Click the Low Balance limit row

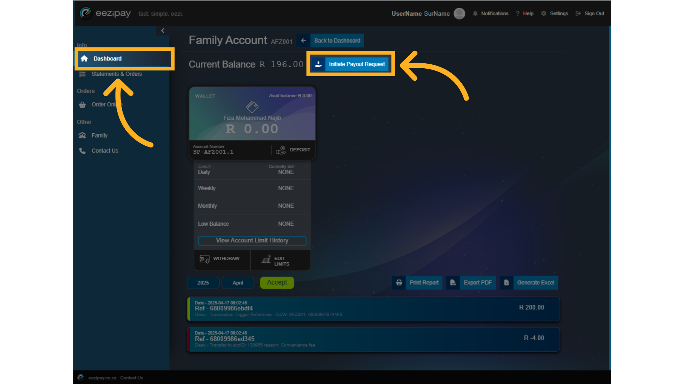[x=252, y=224]
